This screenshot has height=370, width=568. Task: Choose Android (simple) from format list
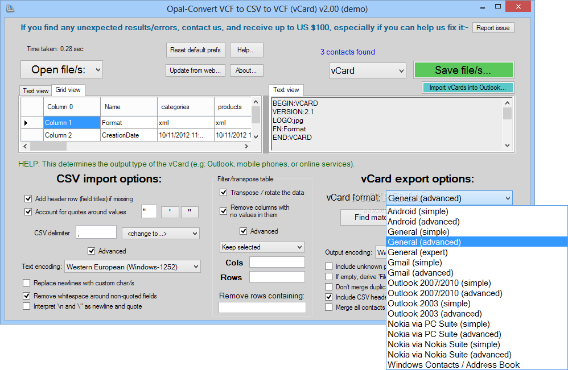pyautogui.click(x=477, y=211)
